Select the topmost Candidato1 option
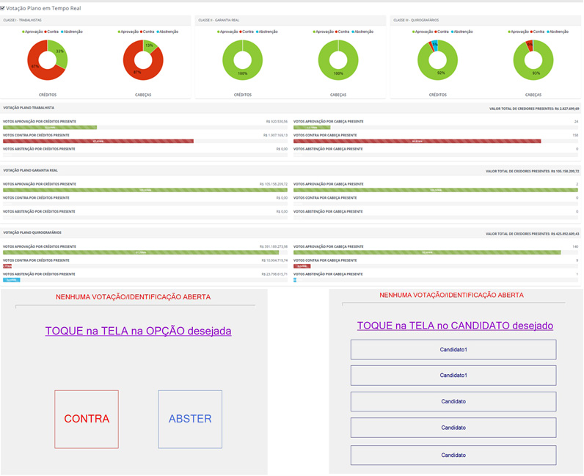Viewport: 584px width, 476px height. 453,350
